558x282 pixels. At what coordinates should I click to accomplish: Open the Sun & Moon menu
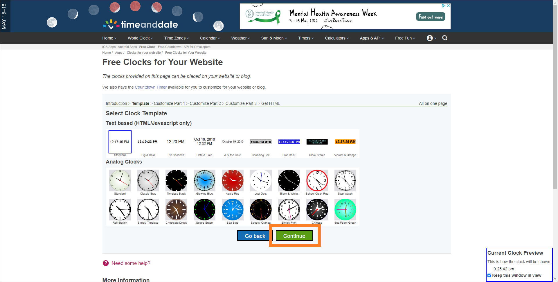[274, 38]
